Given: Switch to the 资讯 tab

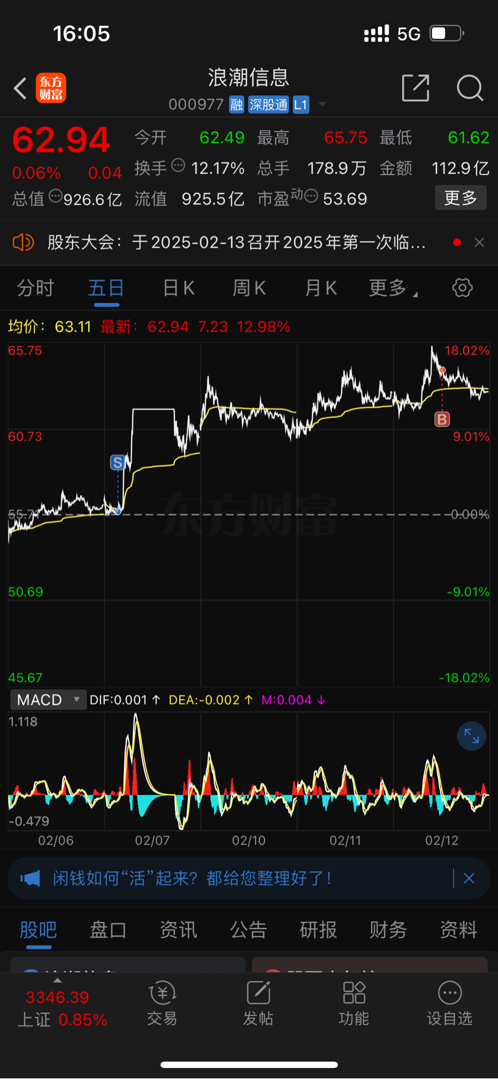Looking at the screenshot, I should click(x=178, y=930).
